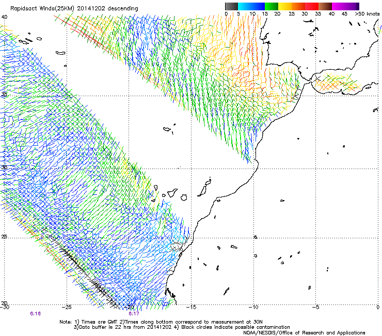
Task: Click the wind barbs over the Alboran Sea
Action: click(338, 82)
